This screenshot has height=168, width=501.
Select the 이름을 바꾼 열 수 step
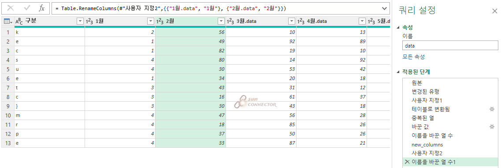[450, 135]
